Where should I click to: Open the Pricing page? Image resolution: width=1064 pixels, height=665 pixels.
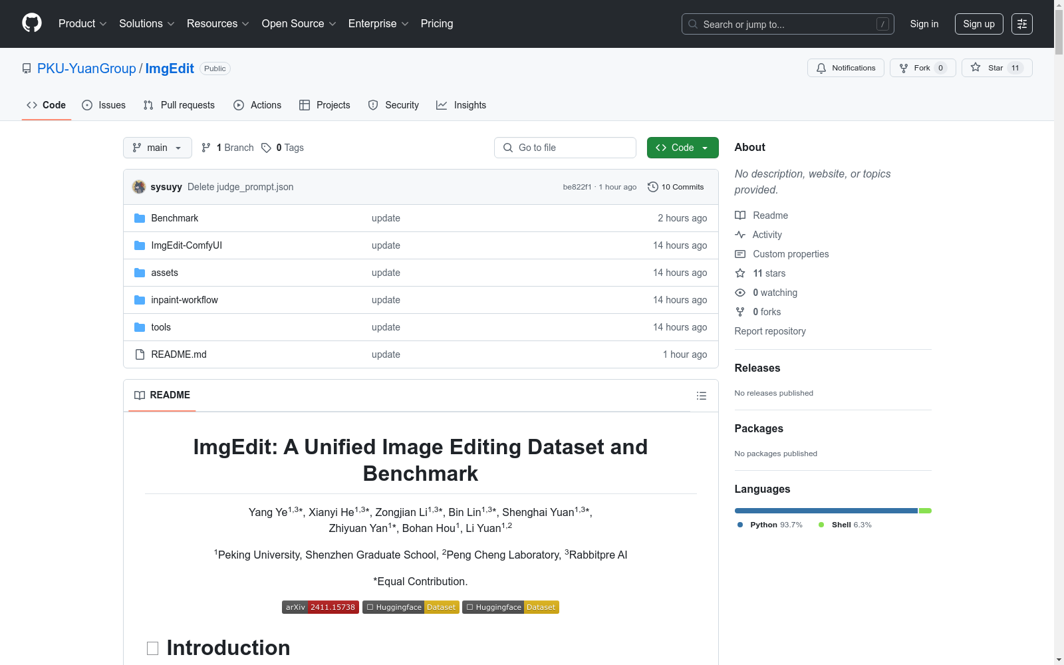pyautogui.click(x=437, y=24)
